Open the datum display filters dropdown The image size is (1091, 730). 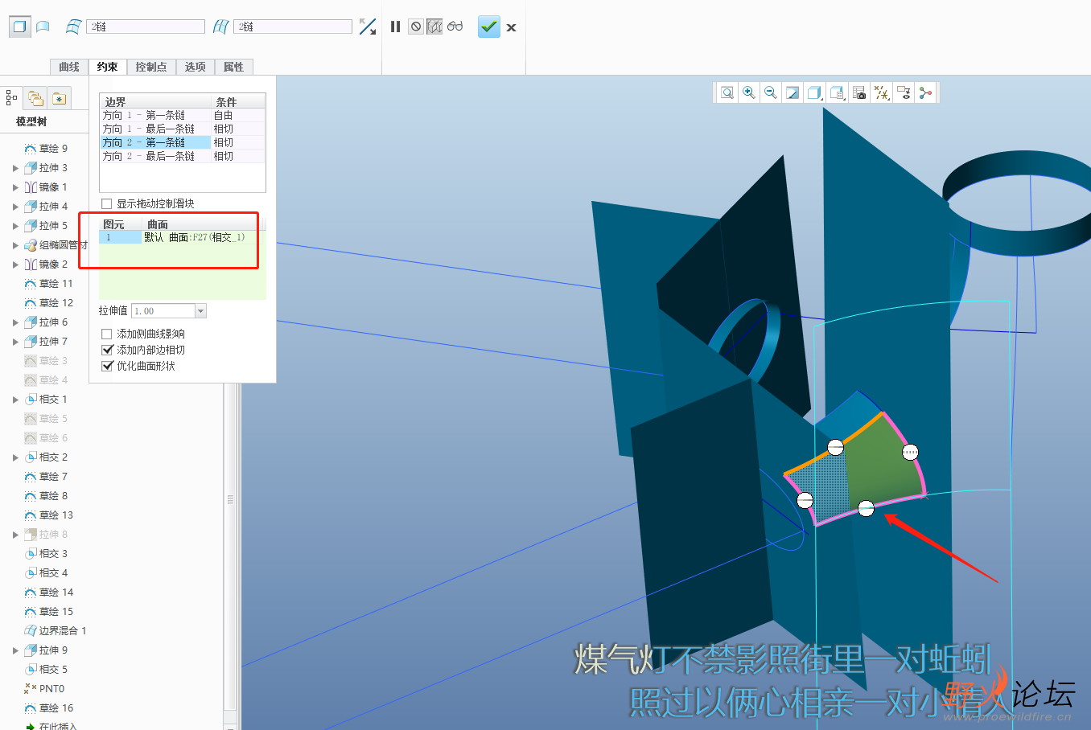[882, 92]
